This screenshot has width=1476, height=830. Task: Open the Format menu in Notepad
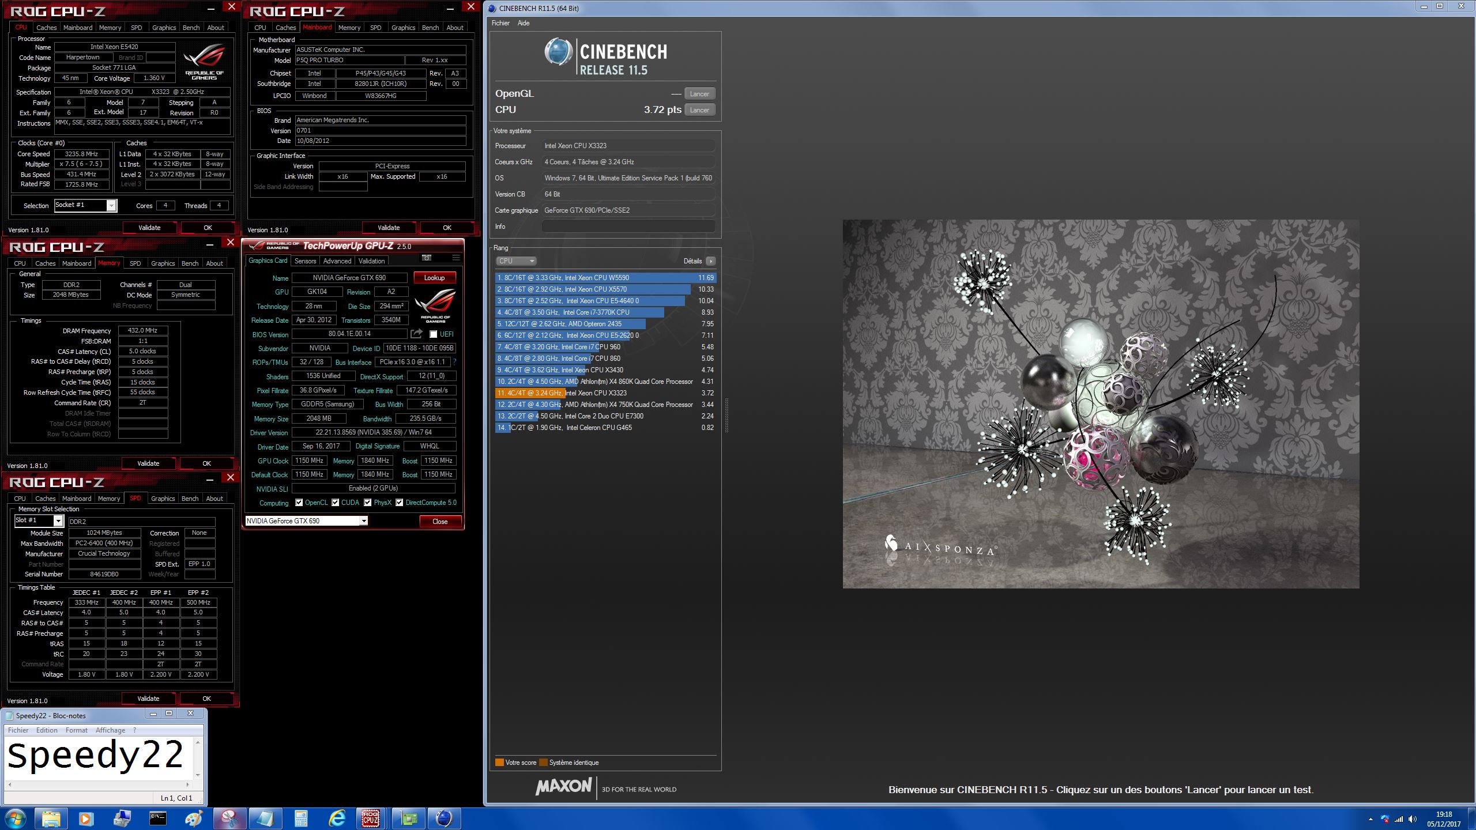(77, 730)
